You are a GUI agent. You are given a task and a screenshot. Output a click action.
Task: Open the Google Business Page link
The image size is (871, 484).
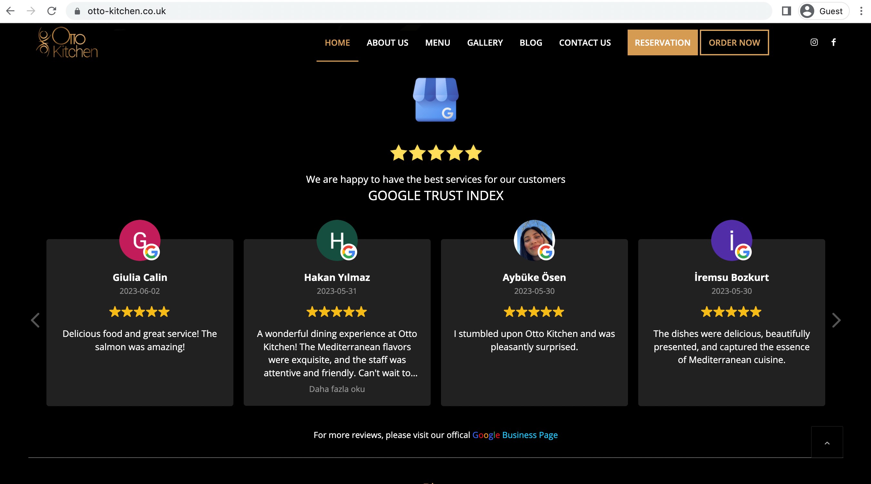tap(514, 435)
